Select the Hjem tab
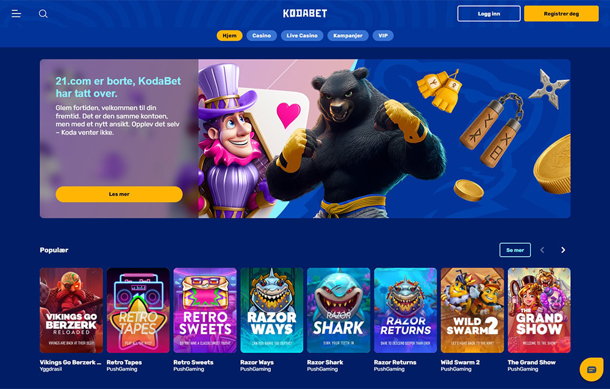The image size is (610, 389). [229, 35]
